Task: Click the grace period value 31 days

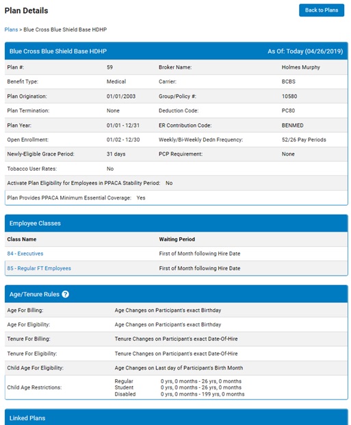Action: (116, 154)
